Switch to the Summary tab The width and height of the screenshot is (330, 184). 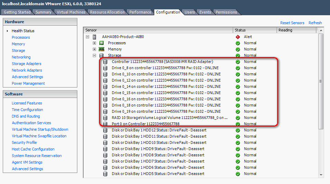tap(43, 12)
